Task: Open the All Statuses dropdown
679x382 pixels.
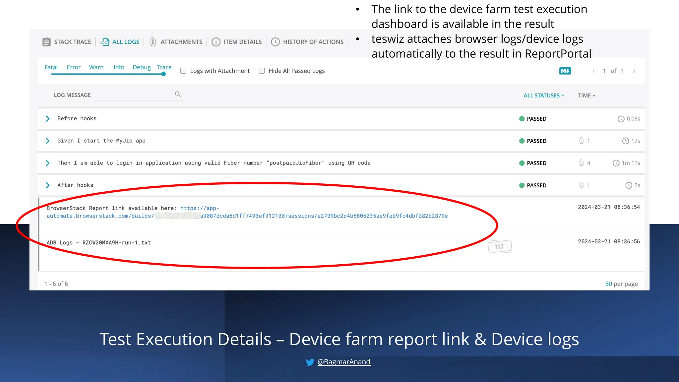Action: [544, 95]
